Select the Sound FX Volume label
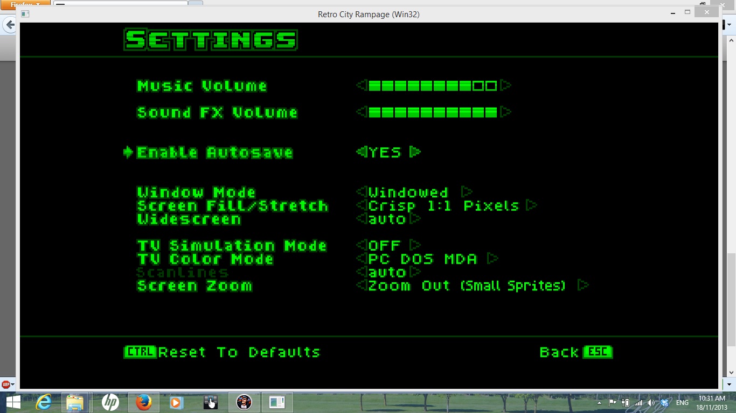The height and width of the screenshot is (413, 736). click(x=217, y=112)
